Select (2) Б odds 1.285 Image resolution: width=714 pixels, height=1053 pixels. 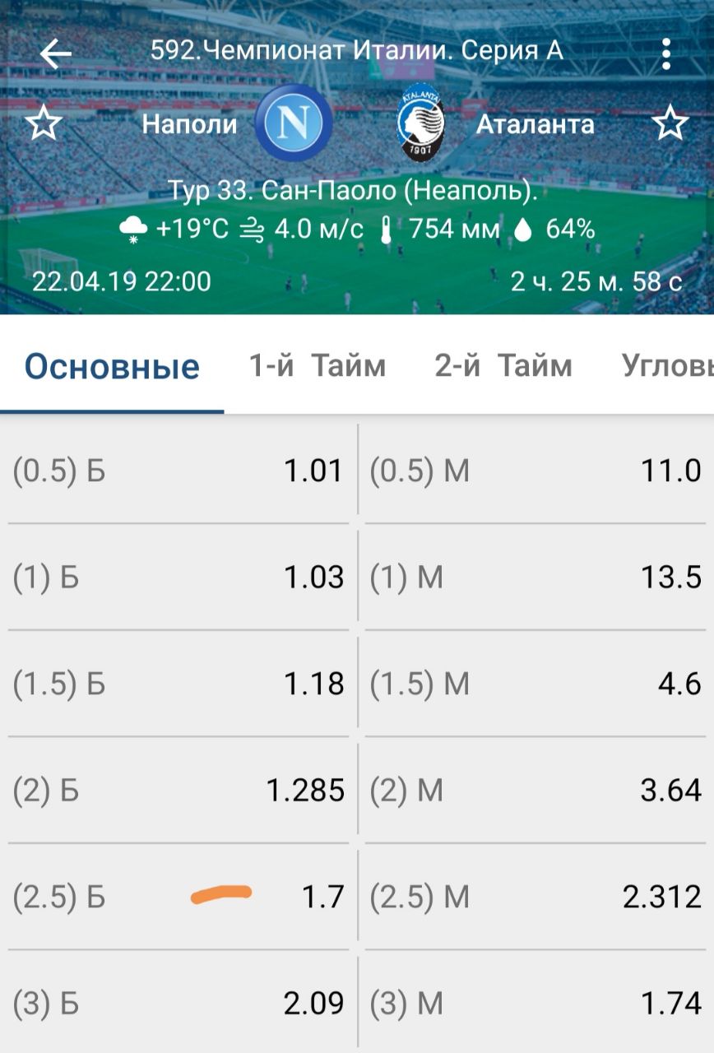coord(178,791)
